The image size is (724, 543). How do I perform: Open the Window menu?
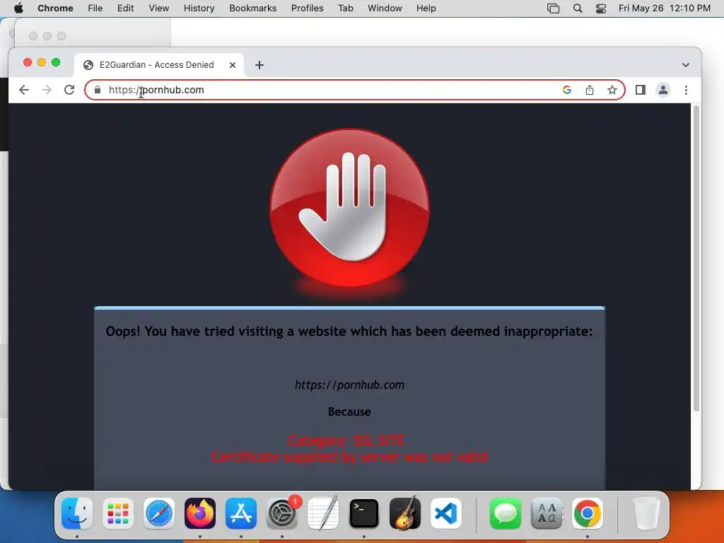click(x=385, y=8)
